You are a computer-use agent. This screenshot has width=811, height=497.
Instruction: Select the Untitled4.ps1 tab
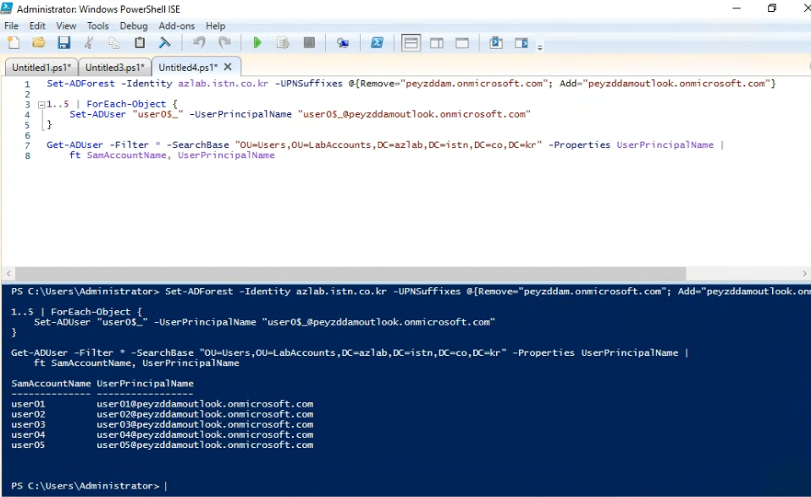(188, 67)
